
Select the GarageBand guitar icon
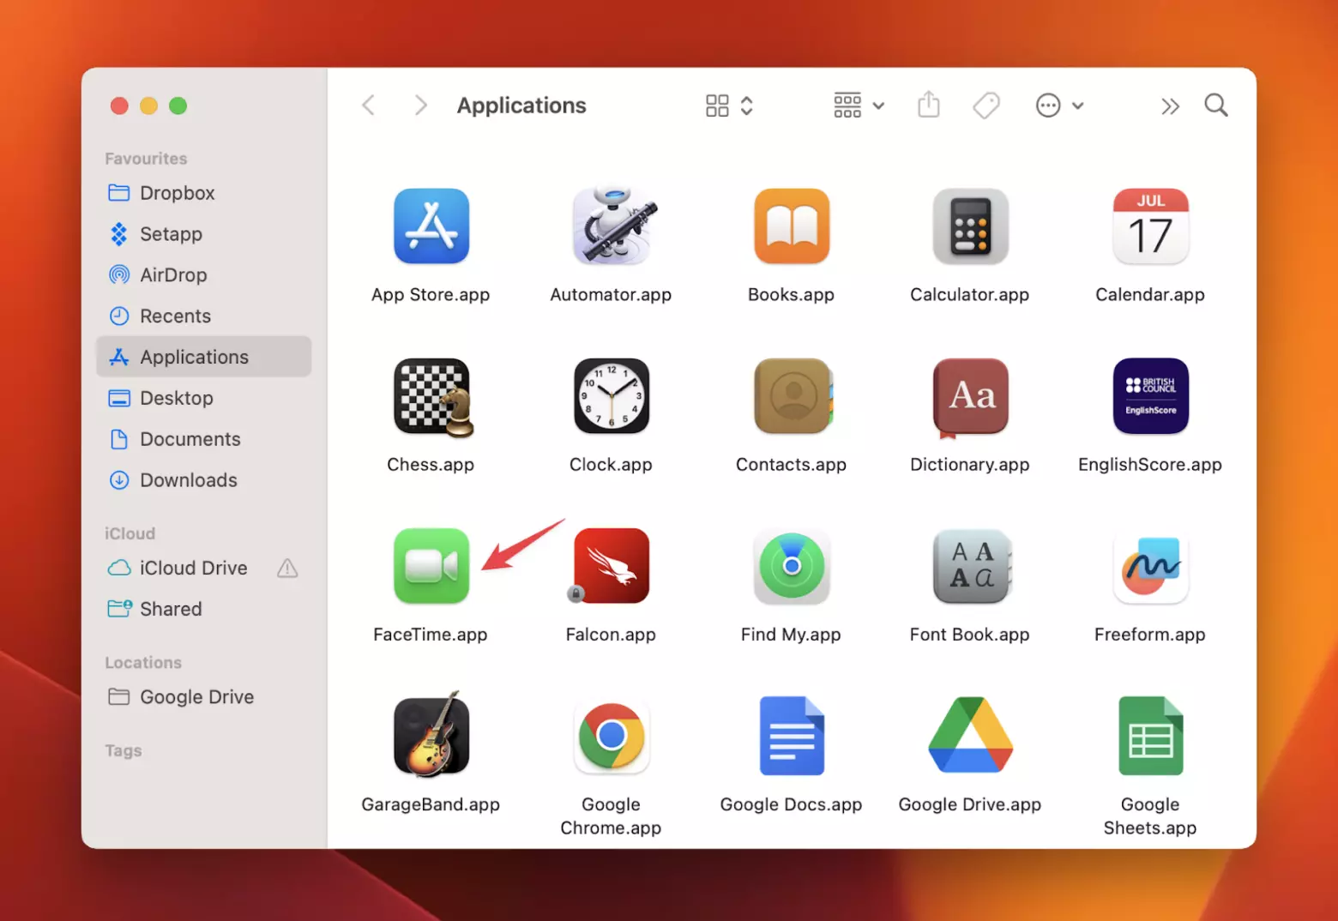click(431, 735)
